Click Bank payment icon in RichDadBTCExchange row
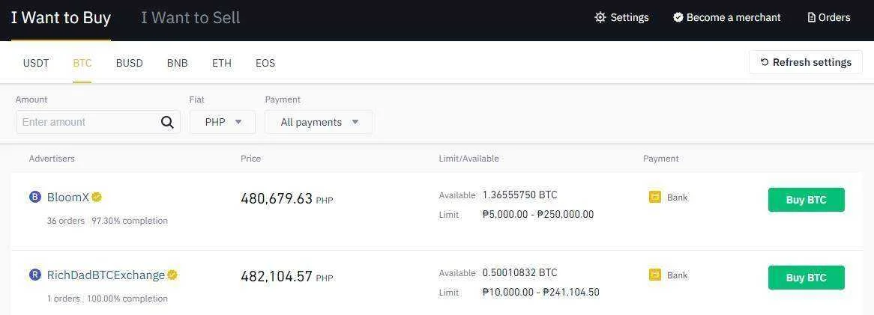874x315 pixels. point(655,275)
